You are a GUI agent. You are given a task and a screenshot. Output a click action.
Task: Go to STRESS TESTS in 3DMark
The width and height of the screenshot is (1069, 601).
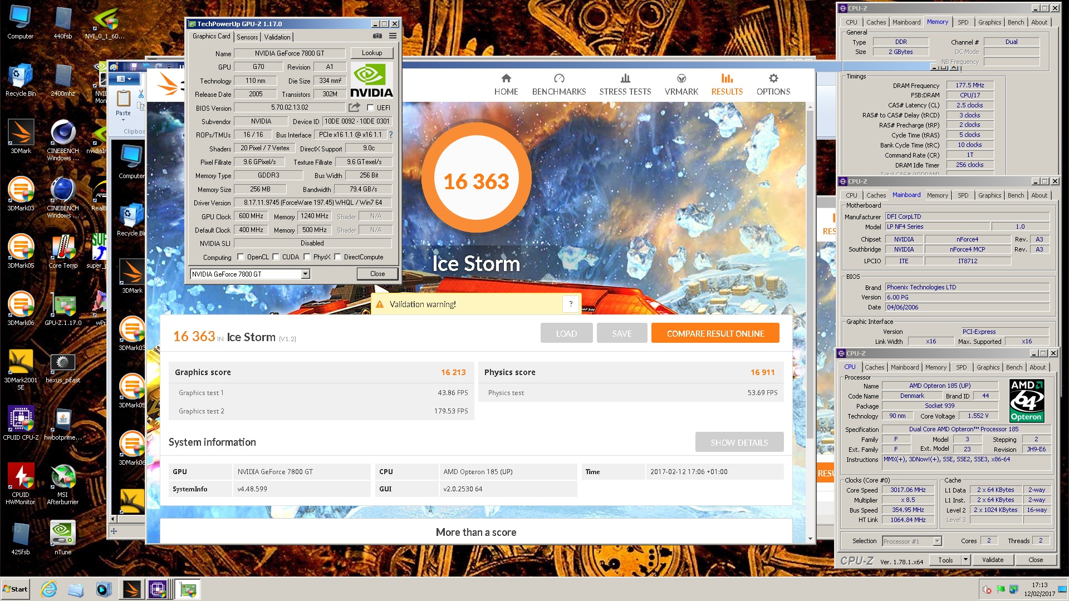[625, 85]
